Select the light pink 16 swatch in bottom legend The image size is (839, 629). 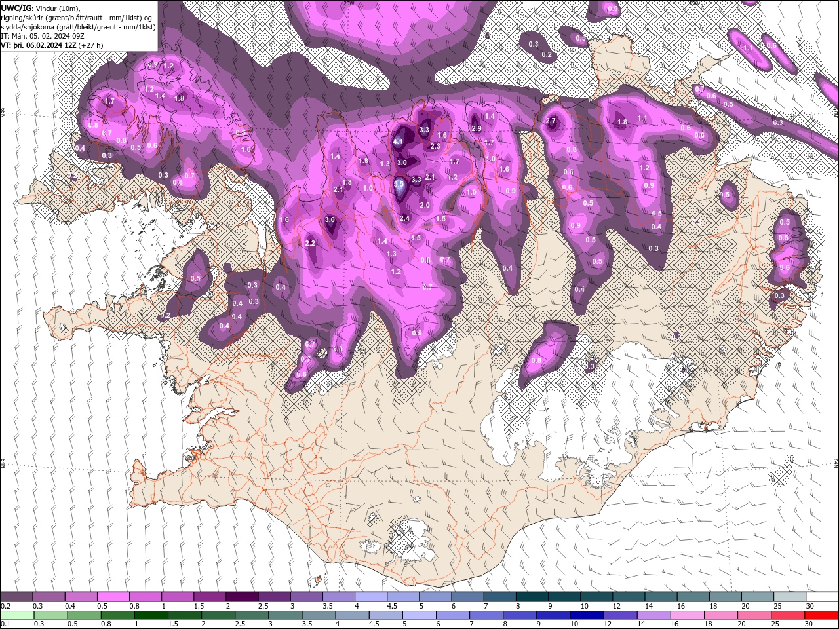(x=687, y=615)
